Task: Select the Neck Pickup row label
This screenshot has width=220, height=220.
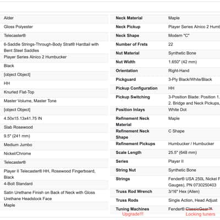Action: (x=128, y=27)
